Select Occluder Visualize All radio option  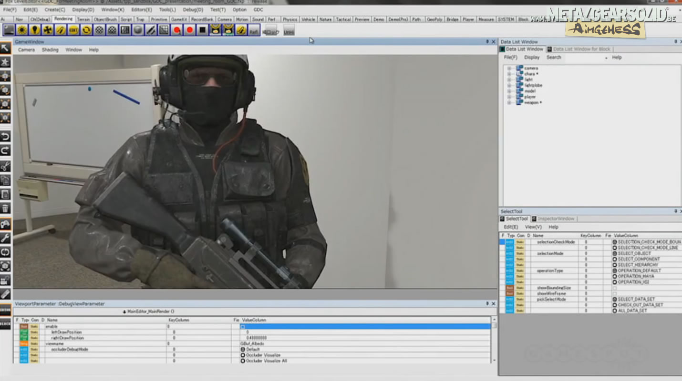tap(243, 361)
